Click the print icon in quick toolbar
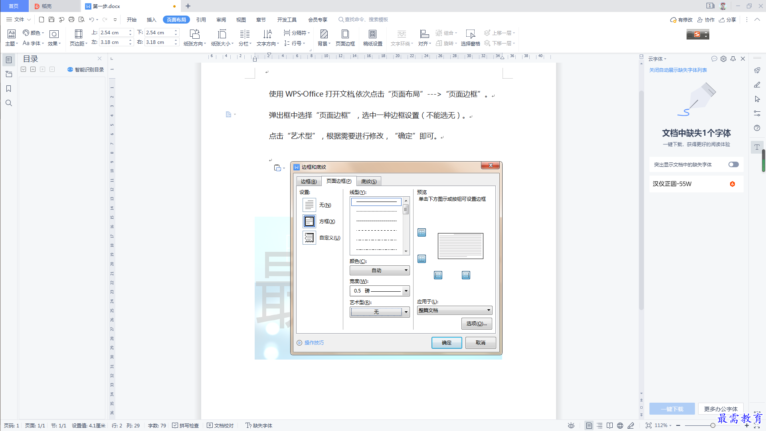Screen dimensions: 766x431 71,20
